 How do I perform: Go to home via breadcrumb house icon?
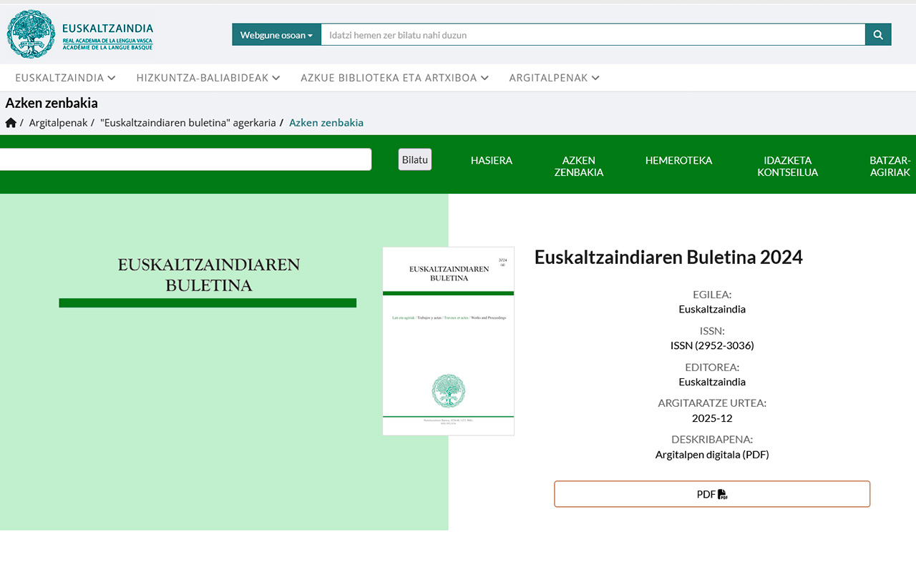click(x=11, y=123)
